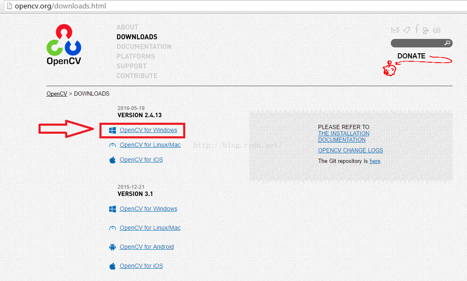The height and width of the screenshot is (281, 467).
Task: Click the DOWNLOADS breadcrumb text
Action: tap(91, 94)
